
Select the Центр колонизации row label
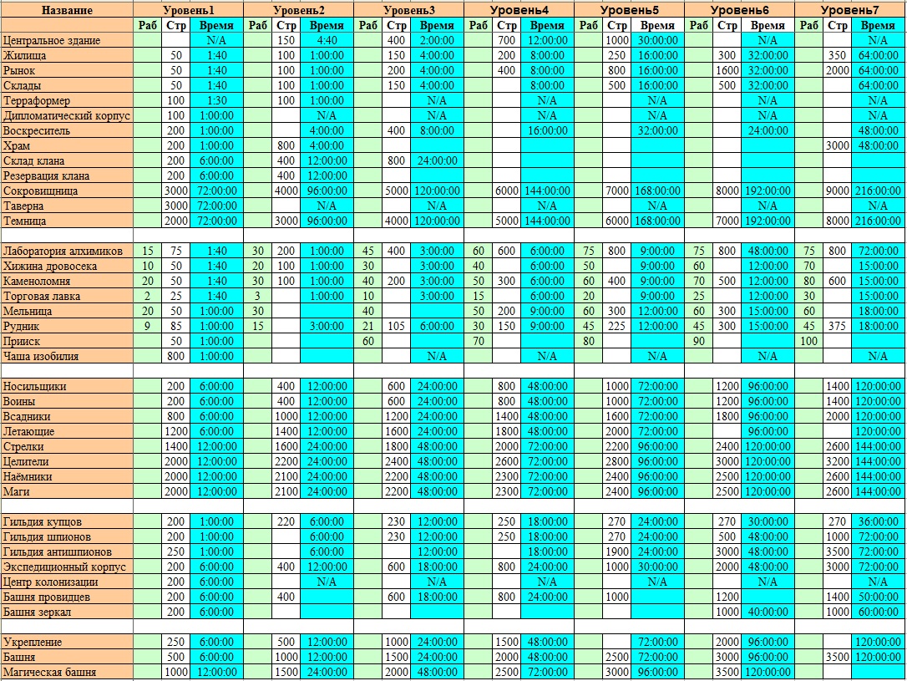pyautogui.click(x=67, y=582)
